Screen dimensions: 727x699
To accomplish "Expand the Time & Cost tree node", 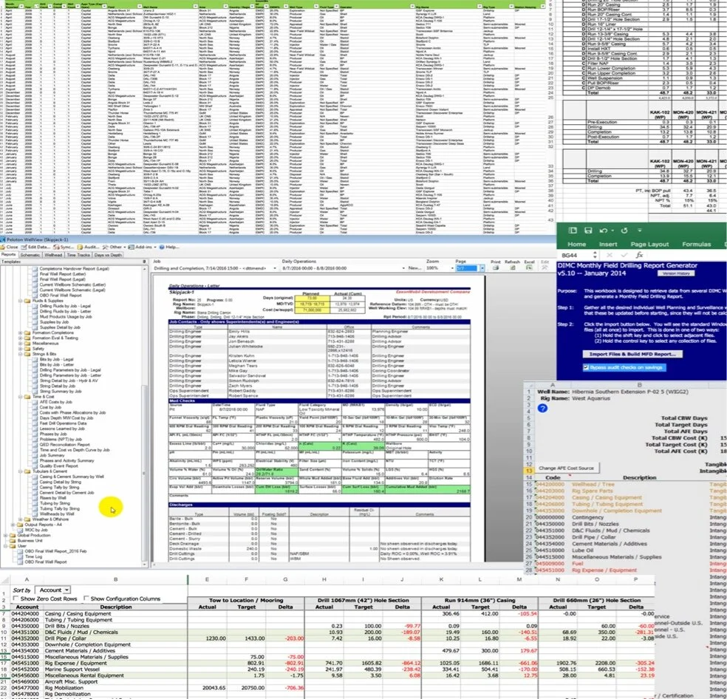I will (x=19, y=397).
